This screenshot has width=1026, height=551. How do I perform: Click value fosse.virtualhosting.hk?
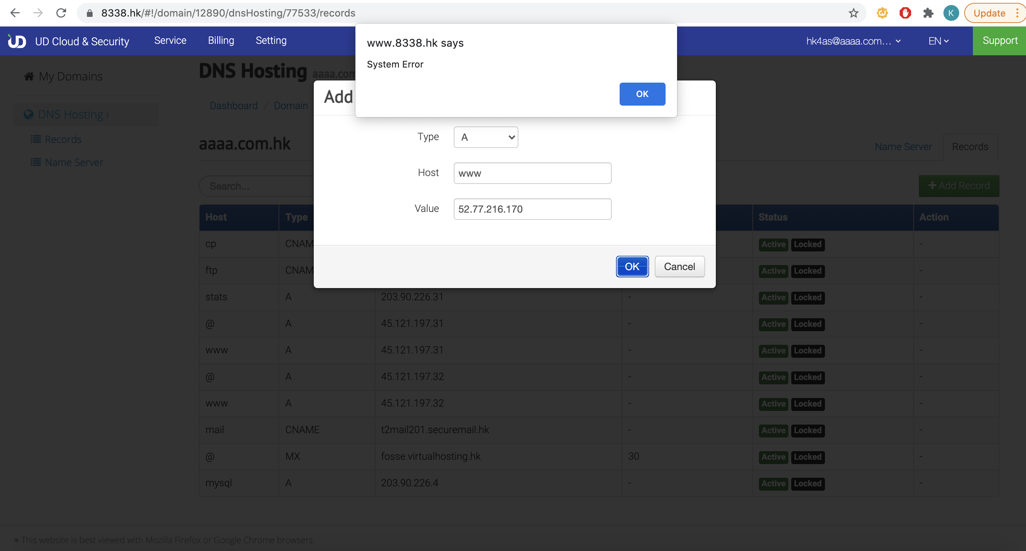click(430, 456)
